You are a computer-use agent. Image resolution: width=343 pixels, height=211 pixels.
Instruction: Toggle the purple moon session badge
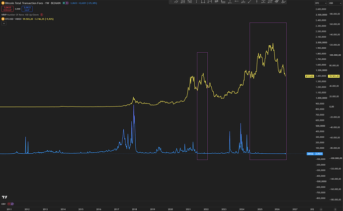[x=67, y=3]
